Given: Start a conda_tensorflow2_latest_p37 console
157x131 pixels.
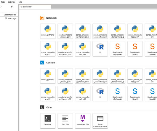Looking at the screenshot, I should pos(65,93).
